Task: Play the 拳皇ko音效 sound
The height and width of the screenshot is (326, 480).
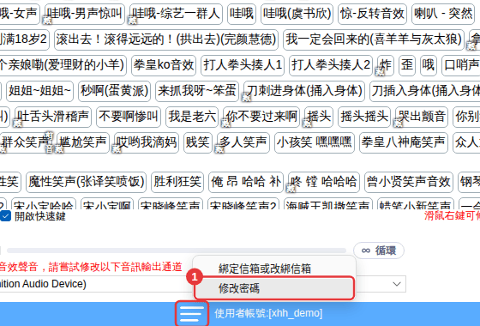Action: pos(164,65)
